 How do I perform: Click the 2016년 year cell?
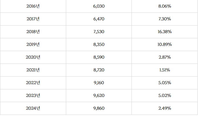click(33, 6)
